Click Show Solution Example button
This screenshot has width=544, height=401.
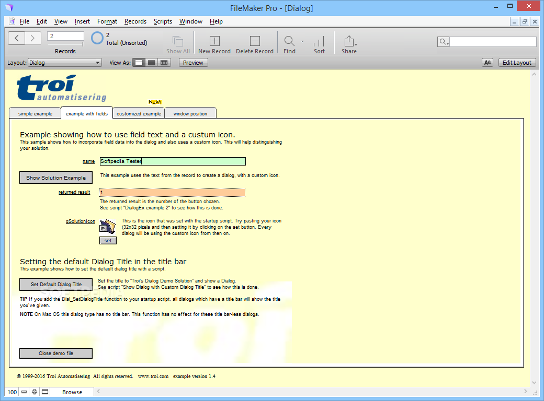56,178
